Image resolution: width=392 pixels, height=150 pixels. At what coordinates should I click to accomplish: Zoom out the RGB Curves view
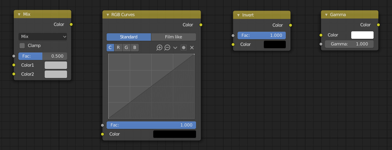point(167,48)
